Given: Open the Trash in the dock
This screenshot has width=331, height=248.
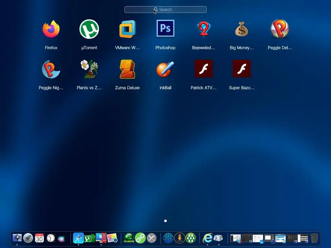Looking at the screenshot, I should coord(314,238).
